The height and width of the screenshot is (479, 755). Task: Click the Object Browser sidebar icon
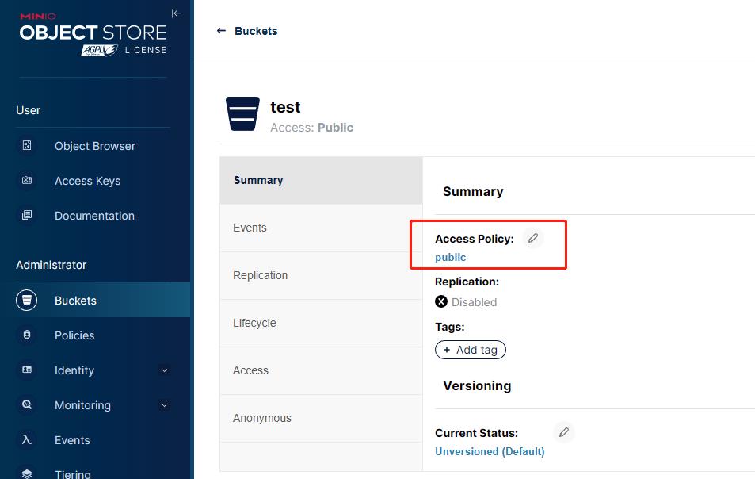27,146
